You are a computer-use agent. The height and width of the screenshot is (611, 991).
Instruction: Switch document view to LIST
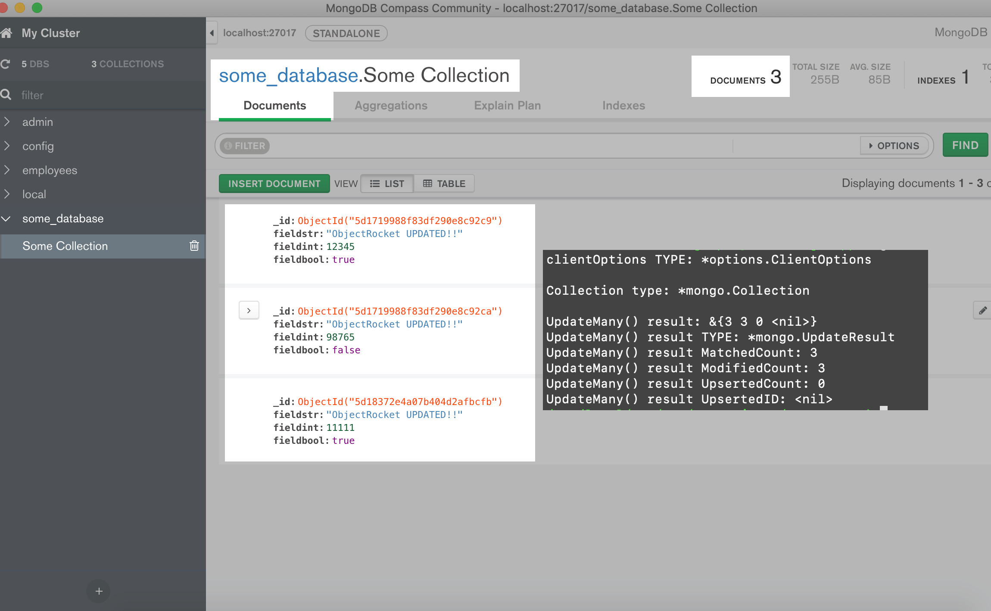pyautogui.click(x=386, y=183)
